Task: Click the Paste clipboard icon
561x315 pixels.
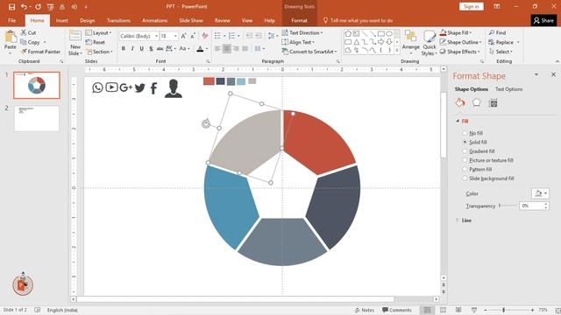Action: point(11,37)
